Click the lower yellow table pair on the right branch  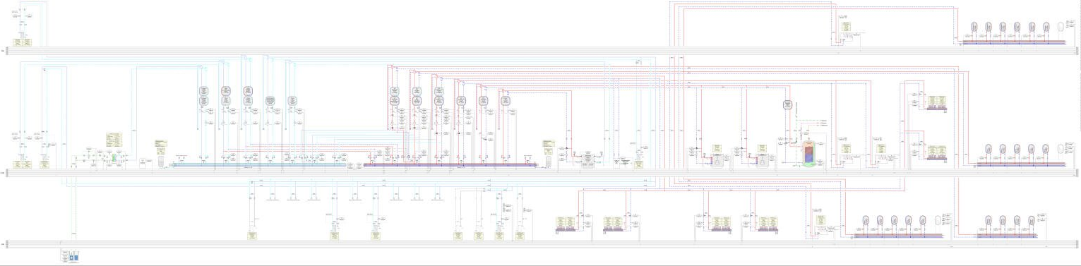(x=936, y=150)
